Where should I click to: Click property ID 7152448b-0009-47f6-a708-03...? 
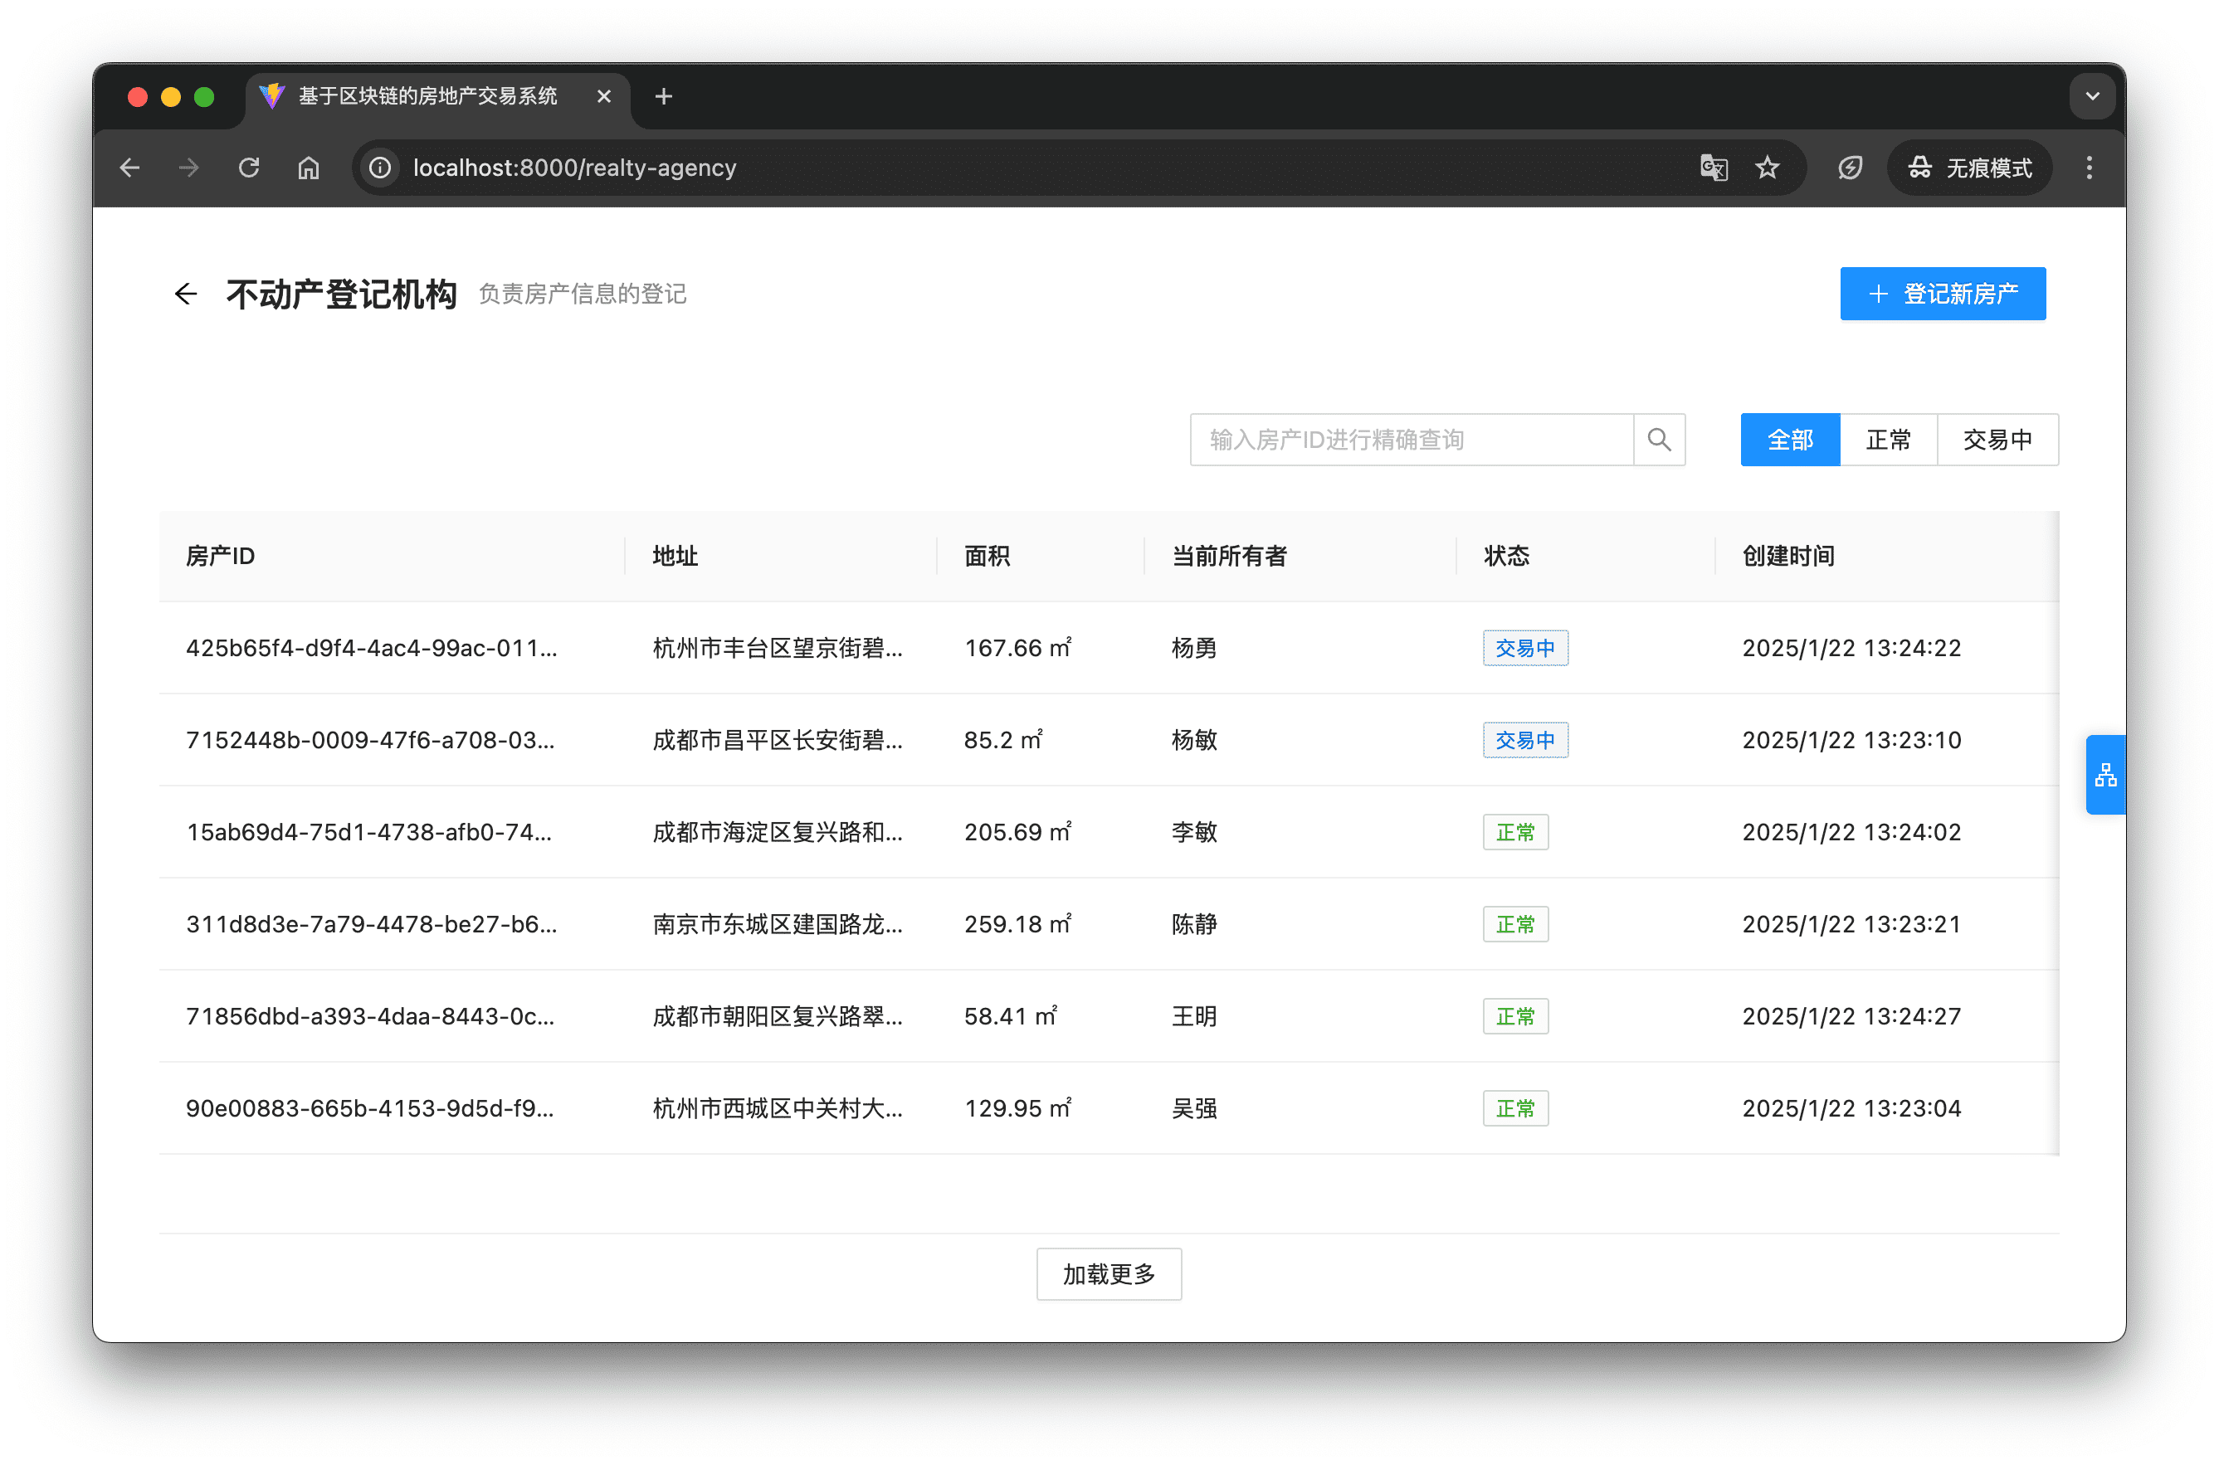tap(370, 741)
